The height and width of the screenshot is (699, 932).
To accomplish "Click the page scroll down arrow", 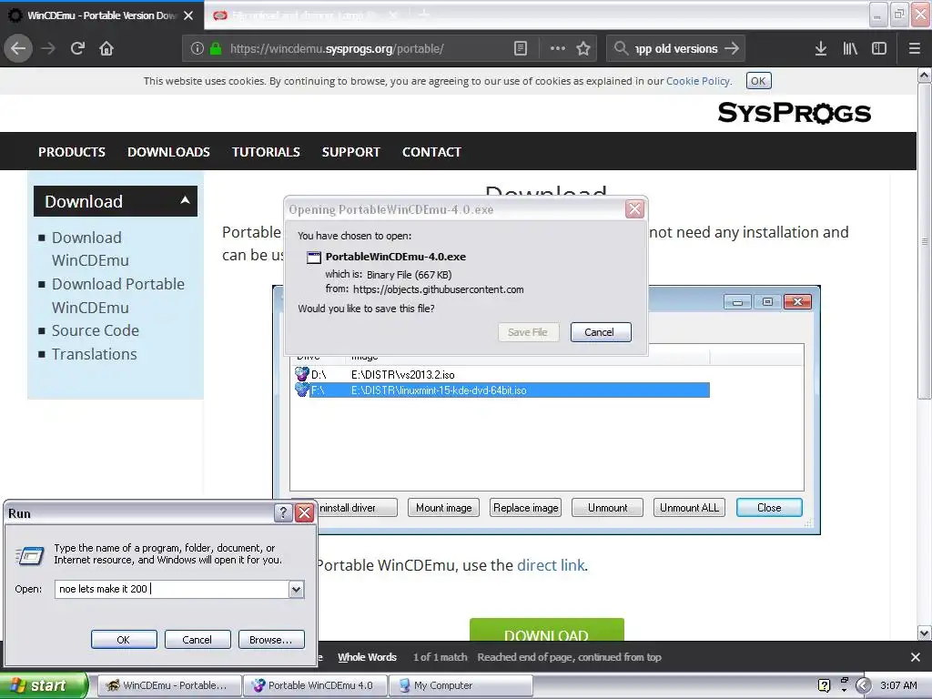I will tap(925, 633).
